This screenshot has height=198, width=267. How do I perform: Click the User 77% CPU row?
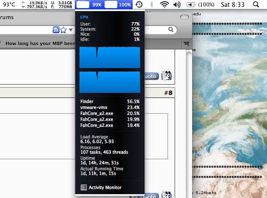point(110,24)
